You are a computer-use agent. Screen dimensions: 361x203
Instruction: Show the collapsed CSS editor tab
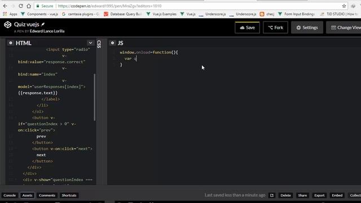click(x=99, y=44)
